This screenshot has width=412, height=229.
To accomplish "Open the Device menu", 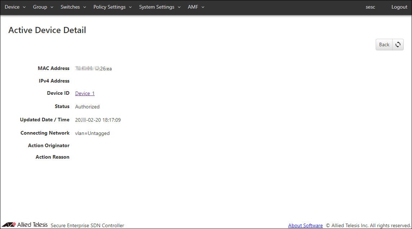I will point(15,7).
